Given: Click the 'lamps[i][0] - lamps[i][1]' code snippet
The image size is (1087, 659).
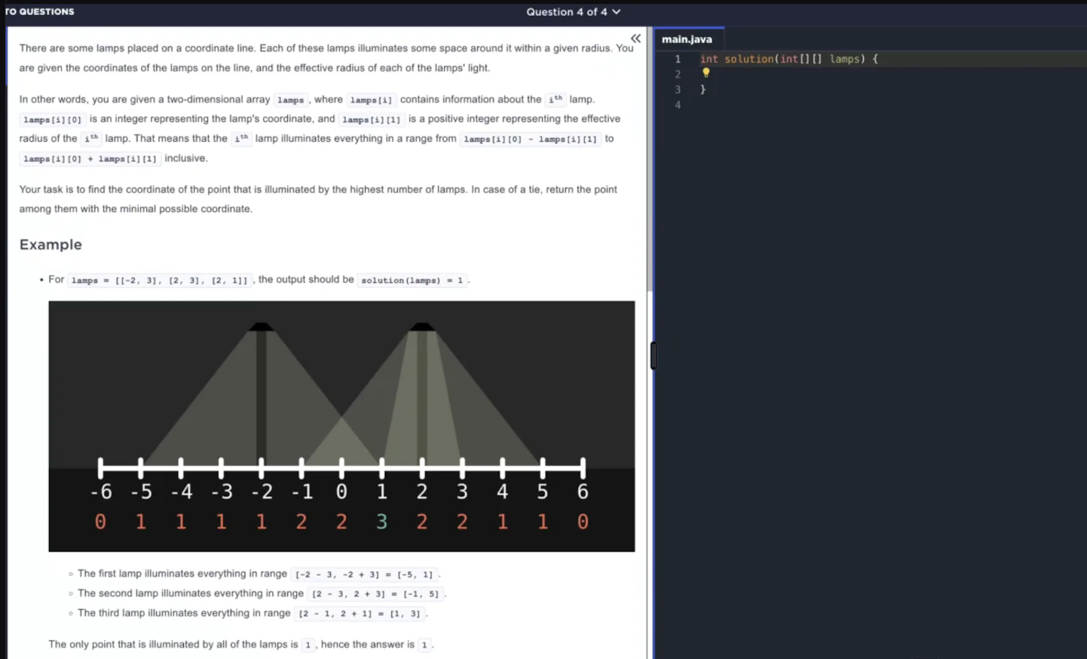Looking at the screenshot, I should (x=530, y=139).
